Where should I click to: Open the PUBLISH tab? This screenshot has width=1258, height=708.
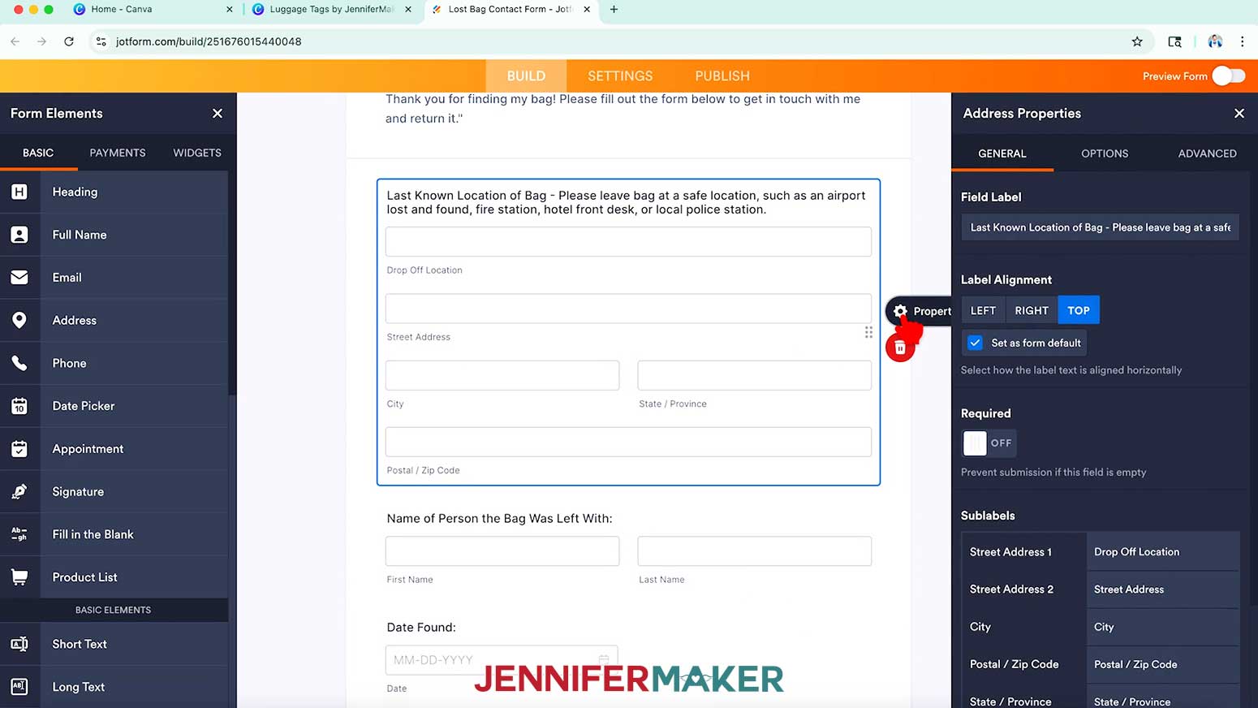click(x=722, y=76)
